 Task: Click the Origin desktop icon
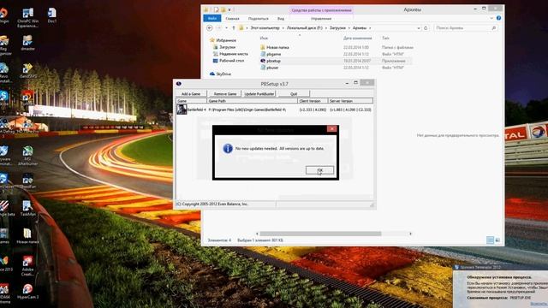pos(3,15)
